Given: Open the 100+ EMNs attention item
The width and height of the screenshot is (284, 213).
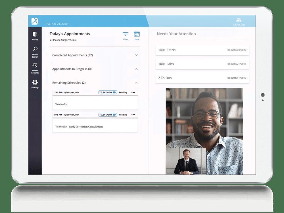Looking at the screenshot, I should [x=202, y=50].
